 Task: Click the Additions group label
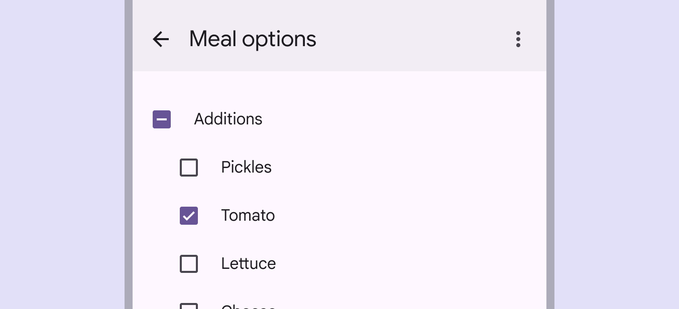228,119
